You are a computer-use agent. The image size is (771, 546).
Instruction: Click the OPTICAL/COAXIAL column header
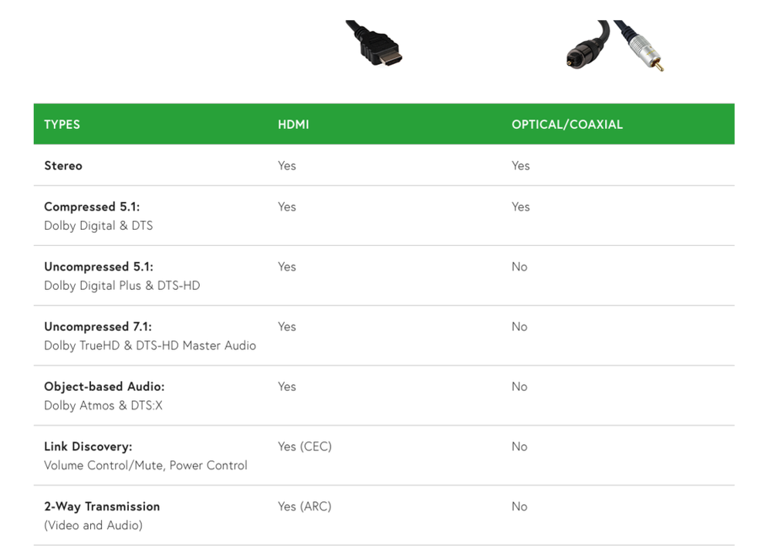click(566, 124)
